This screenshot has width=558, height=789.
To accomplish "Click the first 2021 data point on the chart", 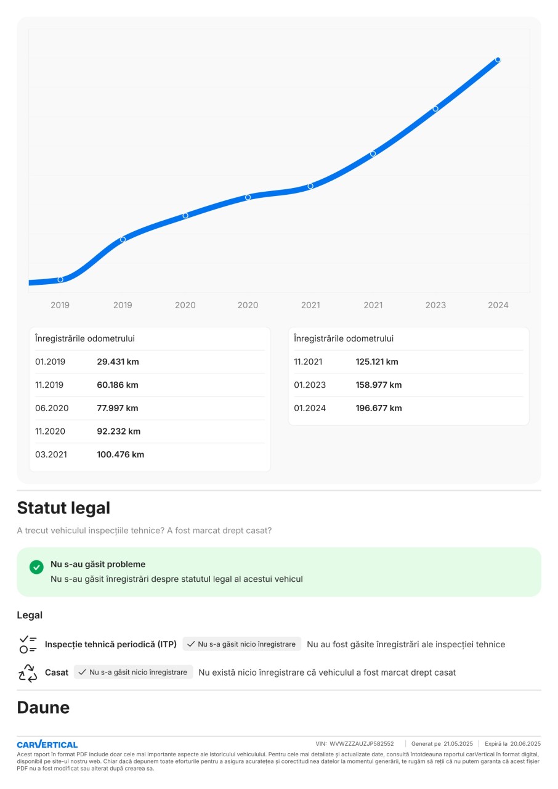I will pyautogui.click(x=310, y=186).
